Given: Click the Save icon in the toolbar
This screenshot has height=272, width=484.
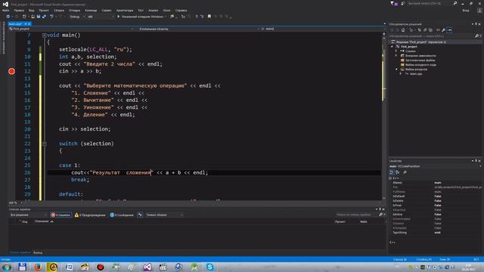Looking at the screenshot, I should [x=39, y=17].
